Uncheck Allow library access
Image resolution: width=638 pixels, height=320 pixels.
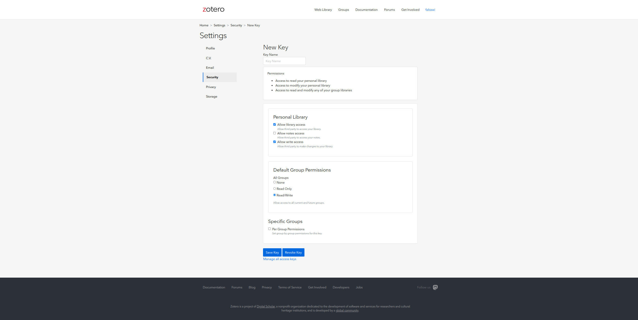[274, 124]
